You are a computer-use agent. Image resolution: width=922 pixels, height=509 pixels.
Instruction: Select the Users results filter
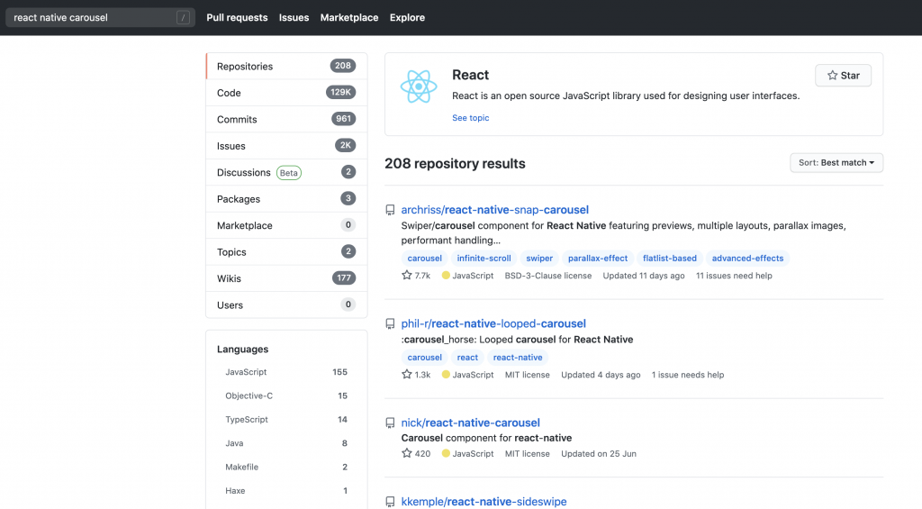pyautogui.click(x=286, y=304)
